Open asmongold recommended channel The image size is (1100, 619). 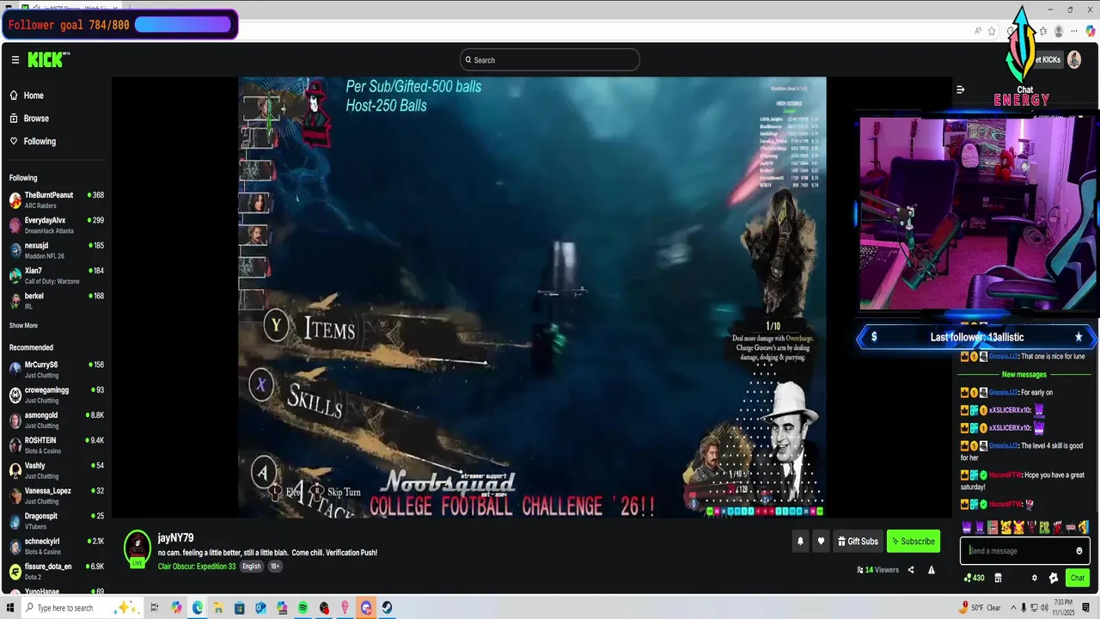tap(56, 420)
